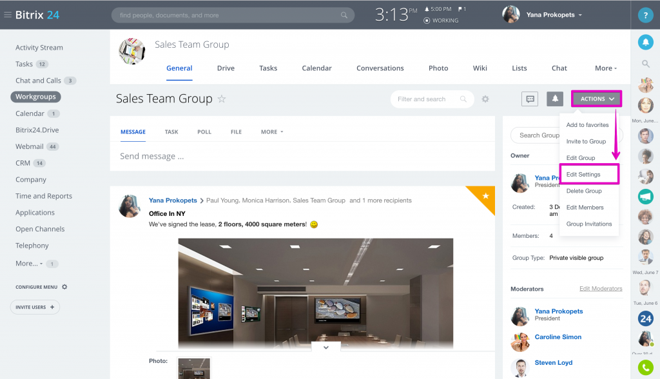Click the magnifier in Filter and search
The image size is (660, 379).
[x=463, y=99]
